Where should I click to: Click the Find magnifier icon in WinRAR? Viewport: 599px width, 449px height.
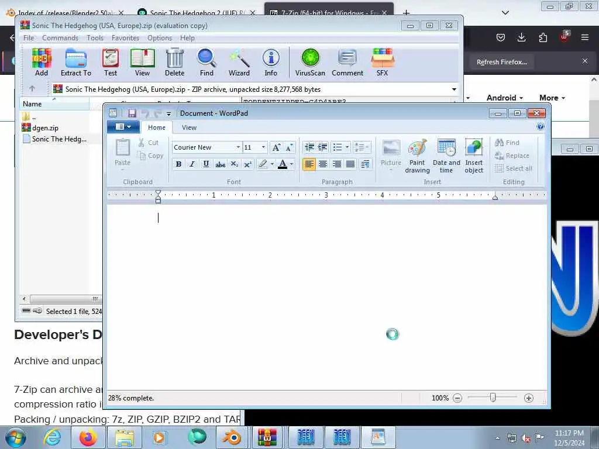(x=206, y=62)
